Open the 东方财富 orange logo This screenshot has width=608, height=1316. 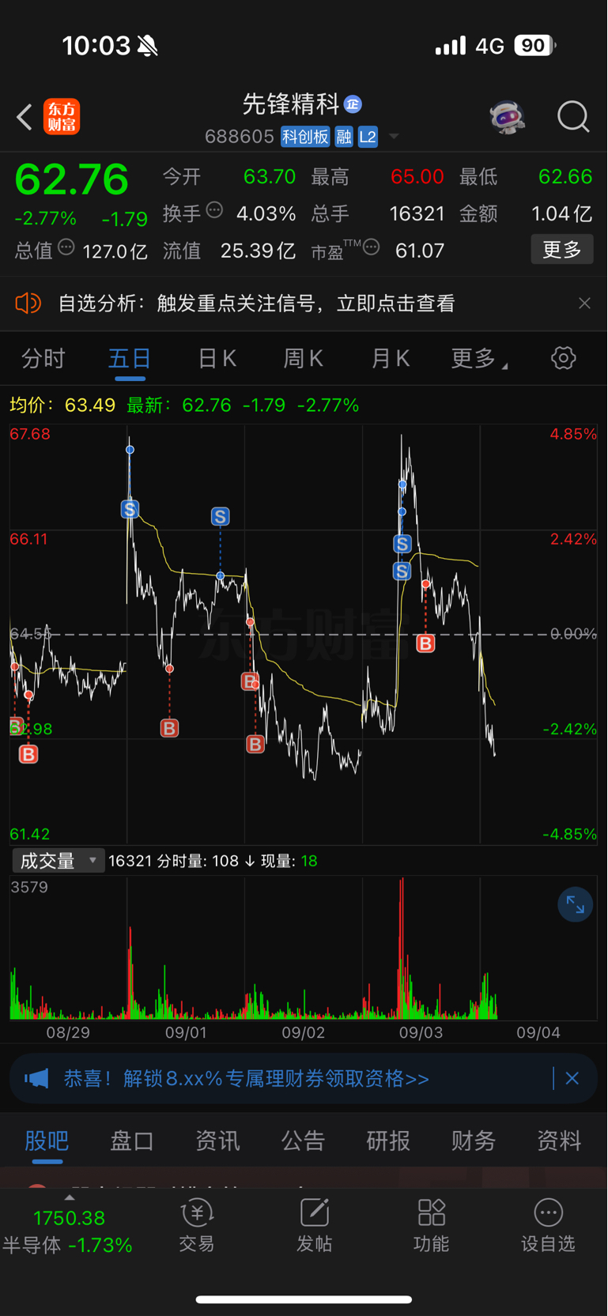pyautogui.click(x=62, y=117)
